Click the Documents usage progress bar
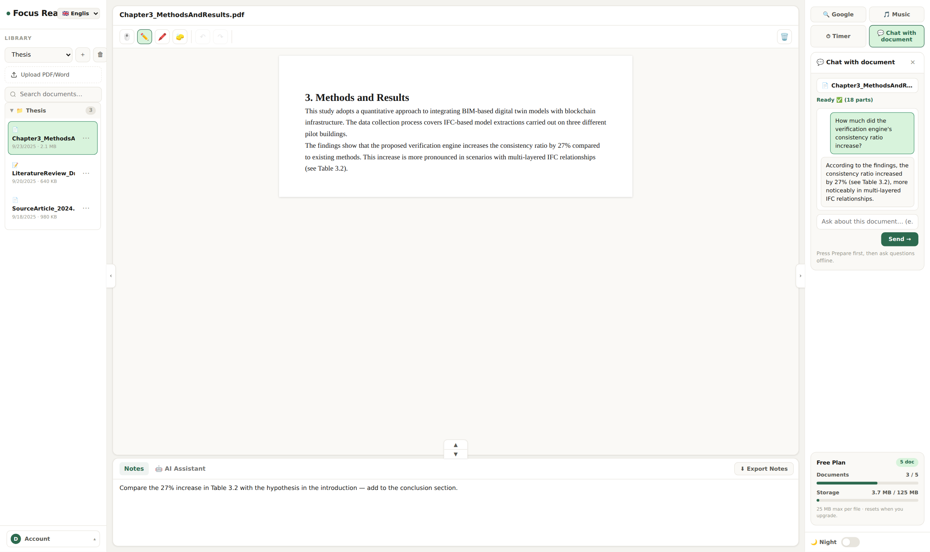This screenshot has width=930, height=552. point(867,483)
